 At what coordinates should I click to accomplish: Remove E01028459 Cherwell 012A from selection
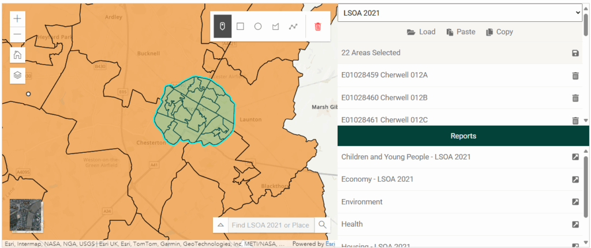click(575, 76)
